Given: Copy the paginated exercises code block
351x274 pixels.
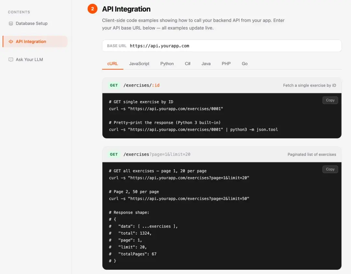Looking at the screenshot, I should coord(330,169).
